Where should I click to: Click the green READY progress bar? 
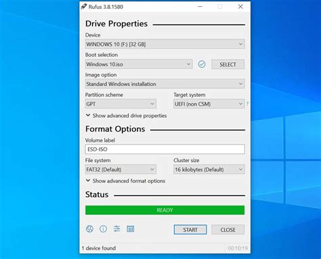point(165,210)
